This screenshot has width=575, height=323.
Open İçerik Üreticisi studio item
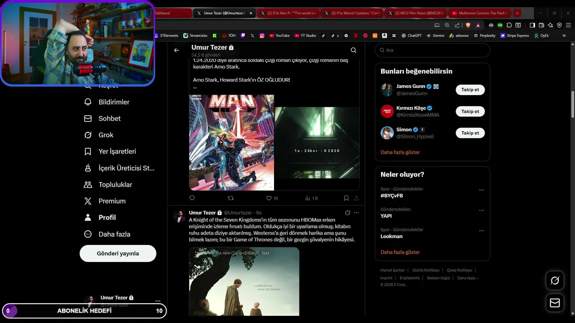(119, 168)
